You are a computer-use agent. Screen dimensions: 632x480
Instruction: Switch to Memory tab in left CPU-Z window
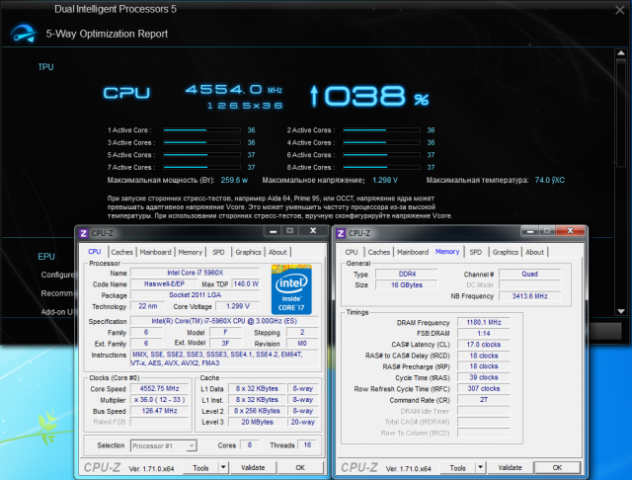[x=191, y=252]
